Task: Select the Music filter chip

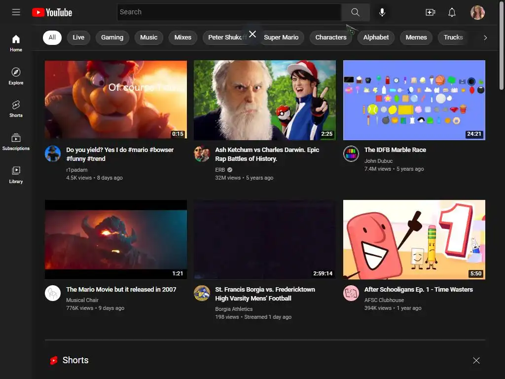Action: click(149, 38)
